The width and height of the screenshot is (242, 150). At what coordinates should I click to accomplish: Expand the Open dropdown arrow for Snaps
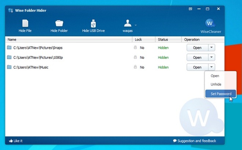212,48
